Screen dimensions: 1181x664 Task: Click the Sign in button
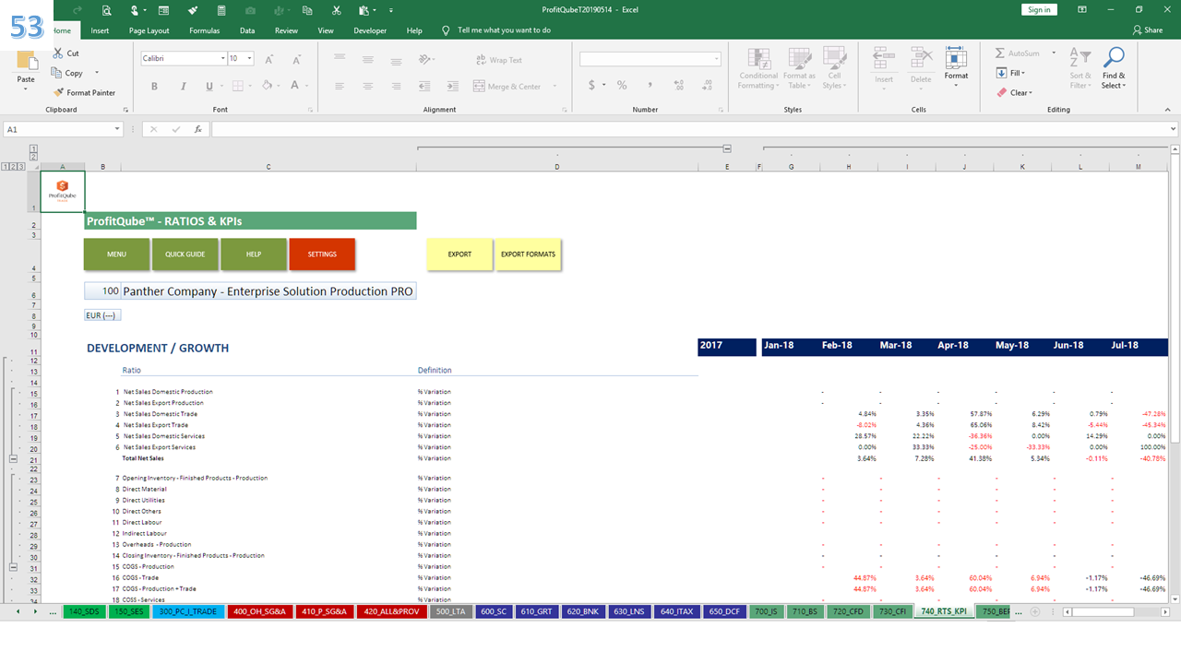click(1039, 9)
